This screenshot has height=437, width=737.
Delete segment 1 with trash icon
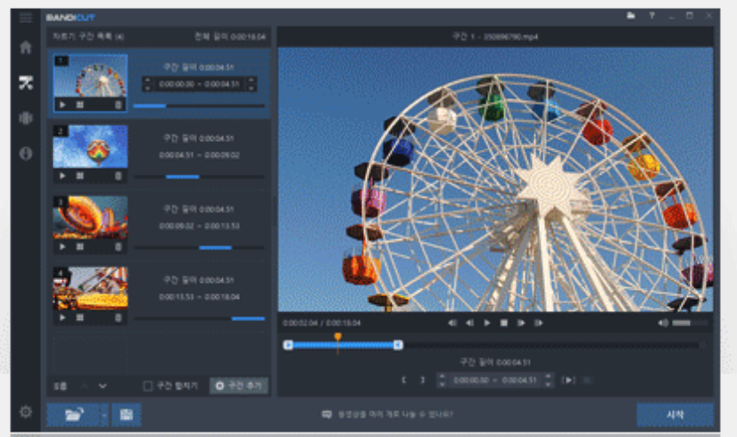[119, 104]
